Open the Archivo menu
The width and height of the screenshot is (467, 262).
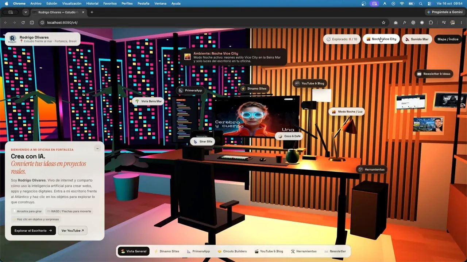pyautogui.click(x=36, y=3)
